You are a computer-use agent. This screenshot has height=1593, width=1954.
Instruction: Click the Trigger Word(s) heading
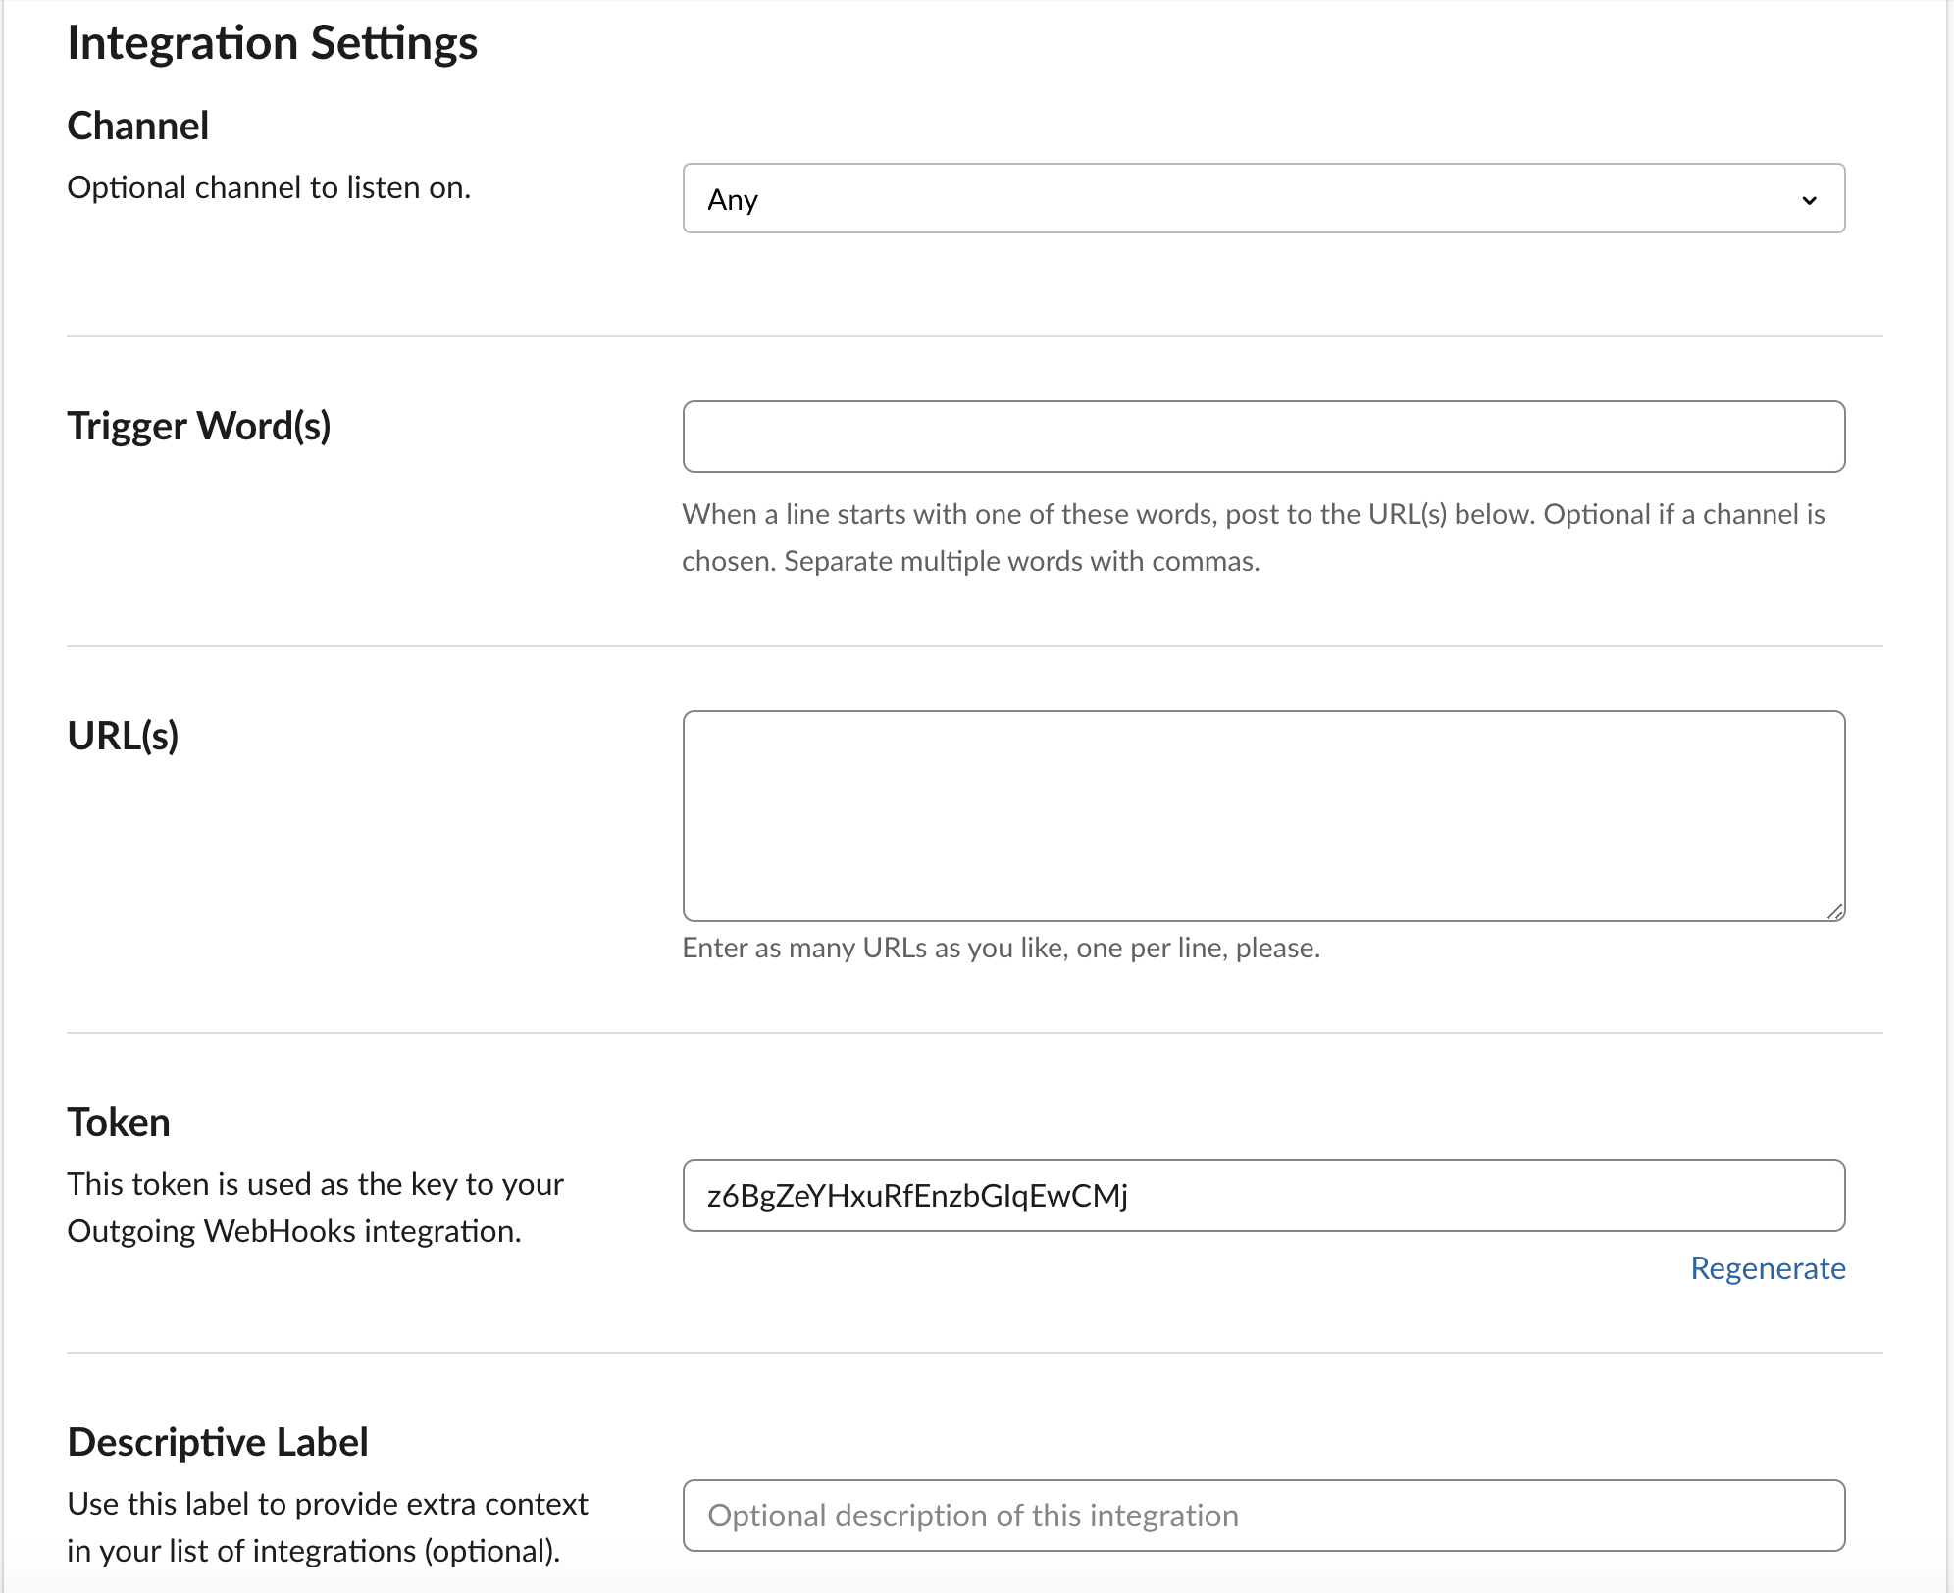[201, 426]
